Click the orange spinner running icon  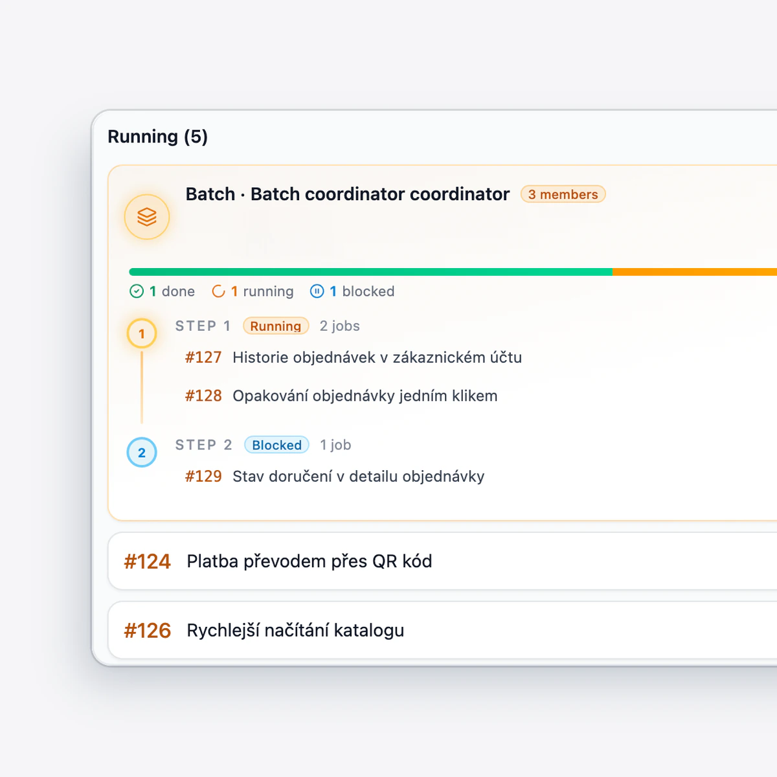[219, 291]
